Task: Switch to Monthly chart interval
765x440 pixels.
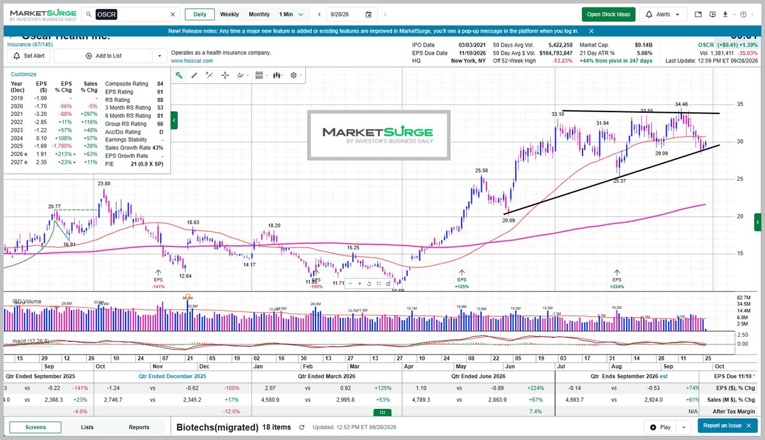Action: tap(259, 15)
